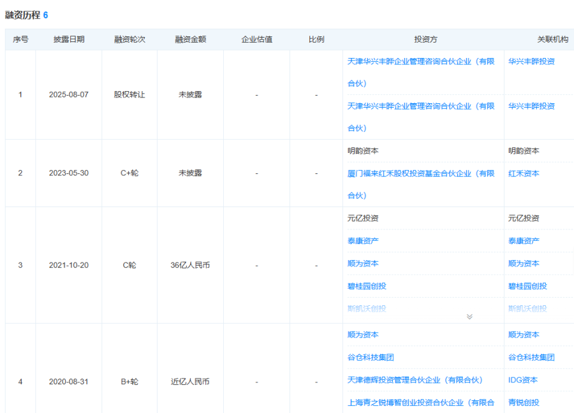Image resolution: width=574 pixels, height=413 pixels.
Task: Open the IDG资本 related institution link
Action: click(x=523, y=380)
